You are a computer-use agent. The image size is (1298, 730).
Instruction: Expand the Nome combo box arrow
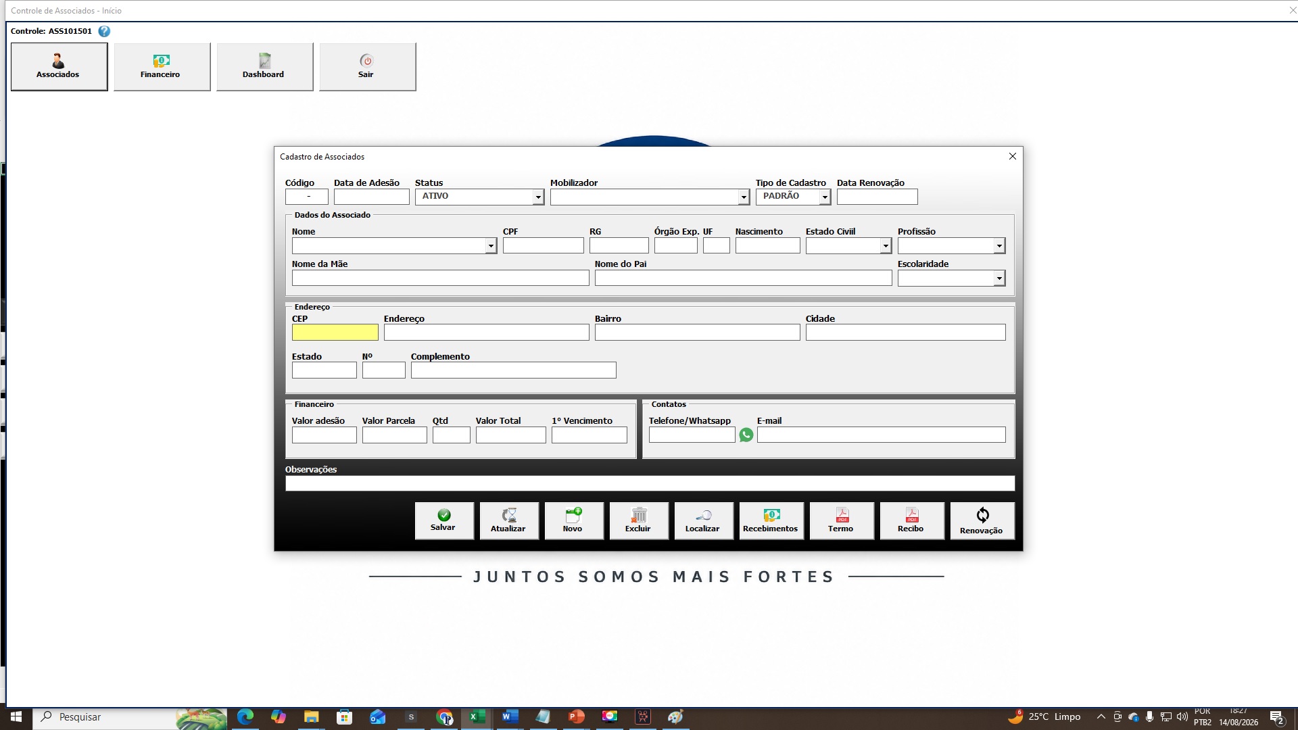pos(491,246)
